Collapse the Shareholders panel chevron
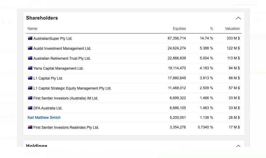This screenshot has width=266, height=158. pos(238,18)
